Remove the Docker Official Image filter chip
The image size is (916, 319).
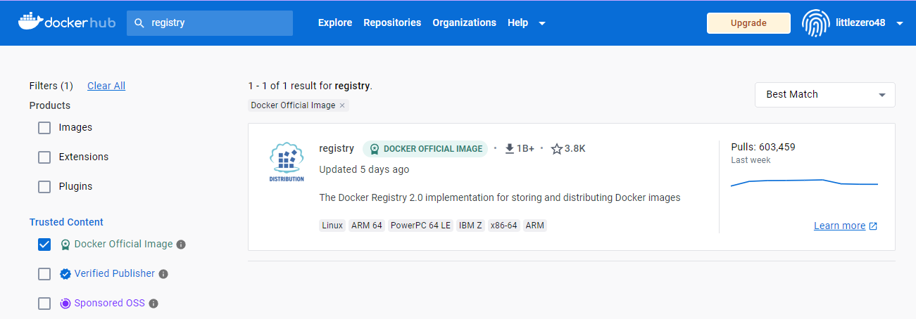(342, 105)
